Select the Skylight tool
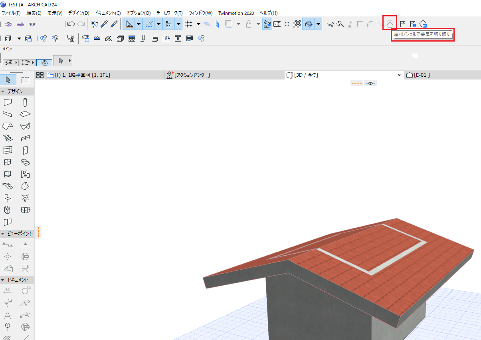This screenshot has height=340, width=481. 26,162
